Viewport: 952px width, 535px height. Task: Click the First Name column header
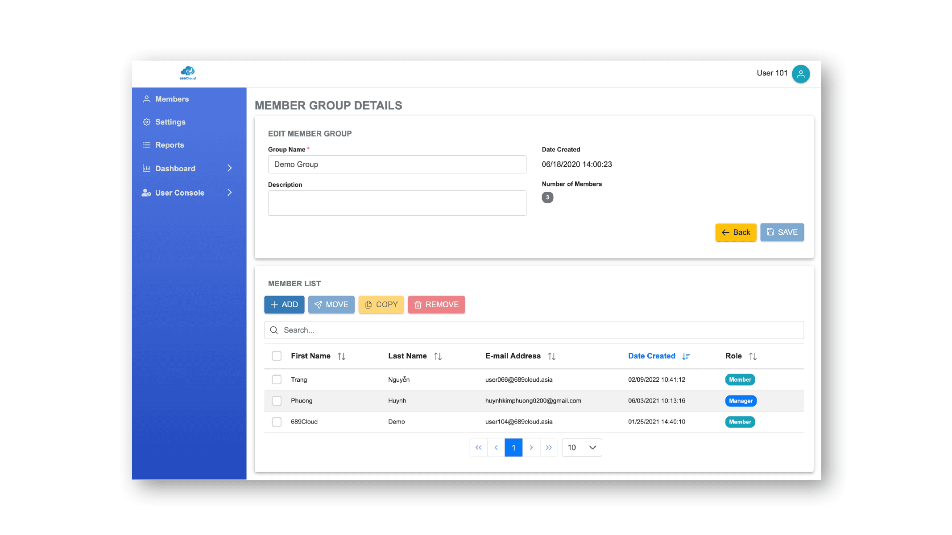(x=310, y=356)
